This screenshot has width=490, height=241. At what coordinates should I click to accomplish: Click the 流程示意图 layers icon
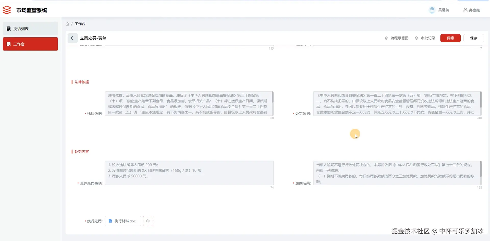386,38
